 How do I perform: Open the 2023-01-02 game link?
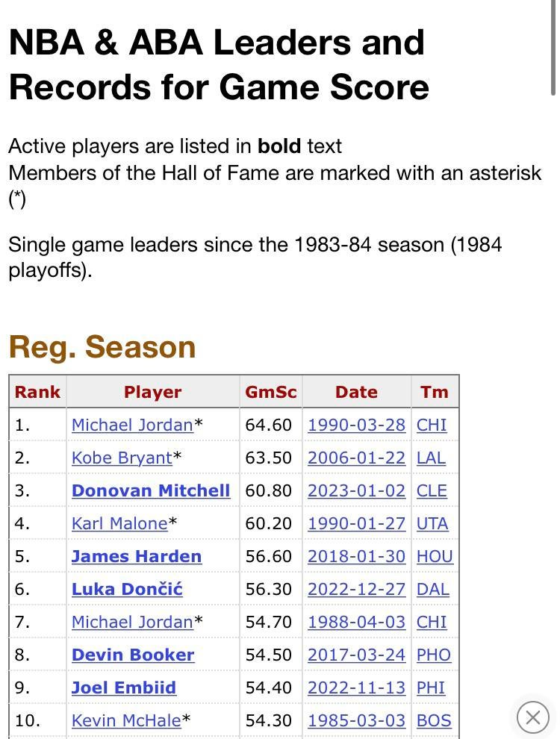point(356,490)
